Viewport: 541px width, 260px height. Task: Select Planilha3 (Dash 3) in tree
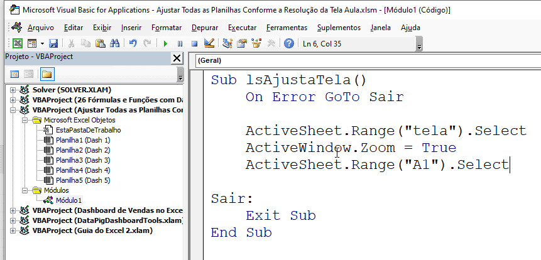click(82, 160)
